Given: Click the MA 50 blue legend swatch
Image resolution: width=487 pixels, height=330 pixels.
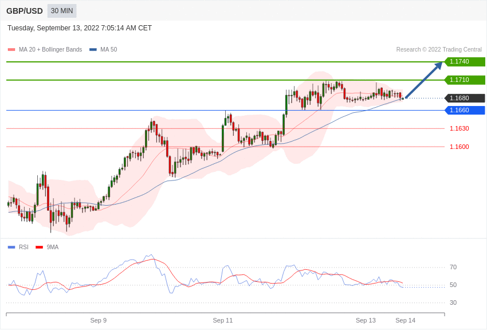Looking at the screenshot, I should click(93, 50).
